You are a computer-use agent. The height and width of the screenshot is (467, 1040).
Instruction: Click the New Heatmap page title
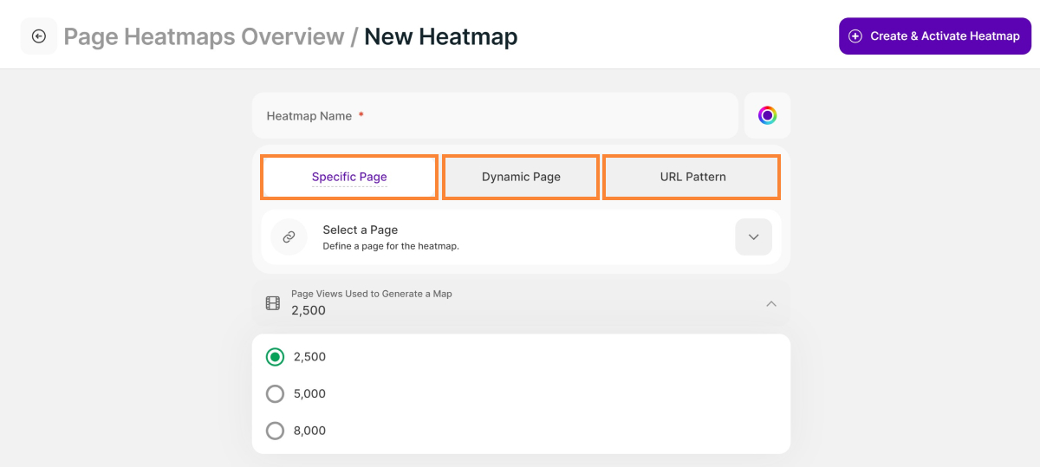click(440, 36)
